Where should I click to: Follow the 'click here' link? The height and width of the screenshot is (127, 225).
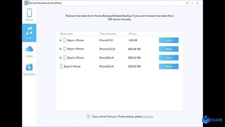147,117
